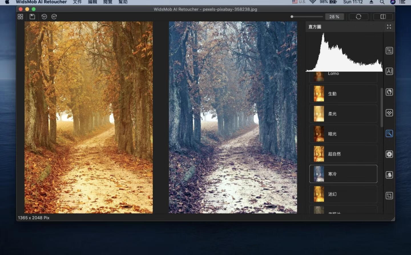Open the 閱覽 menu
Image resolution: width=411 pixels, height=255 pixels.
tap(108, 2)
